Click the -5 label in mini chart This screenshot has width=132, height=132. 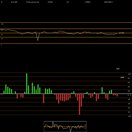pyautogui.click(x=85, y=128)
